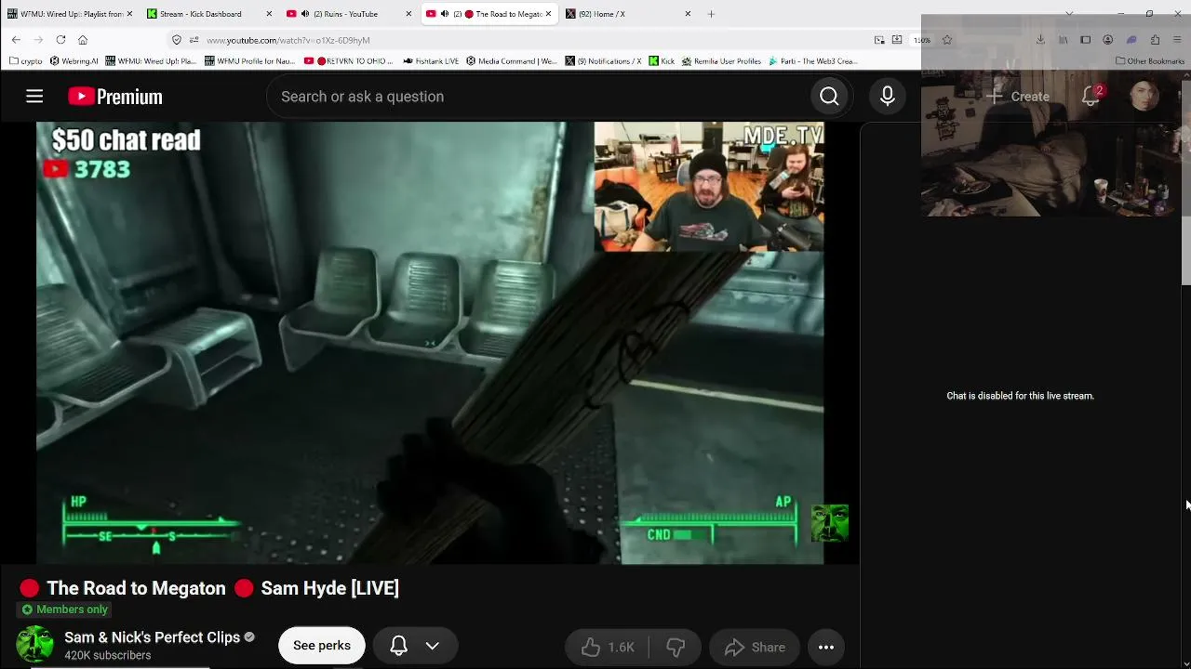The width and height of the screenshot is (1191, 669).
Task: Open the Remilia User Profiles bookmark
Action: (721, 61)
